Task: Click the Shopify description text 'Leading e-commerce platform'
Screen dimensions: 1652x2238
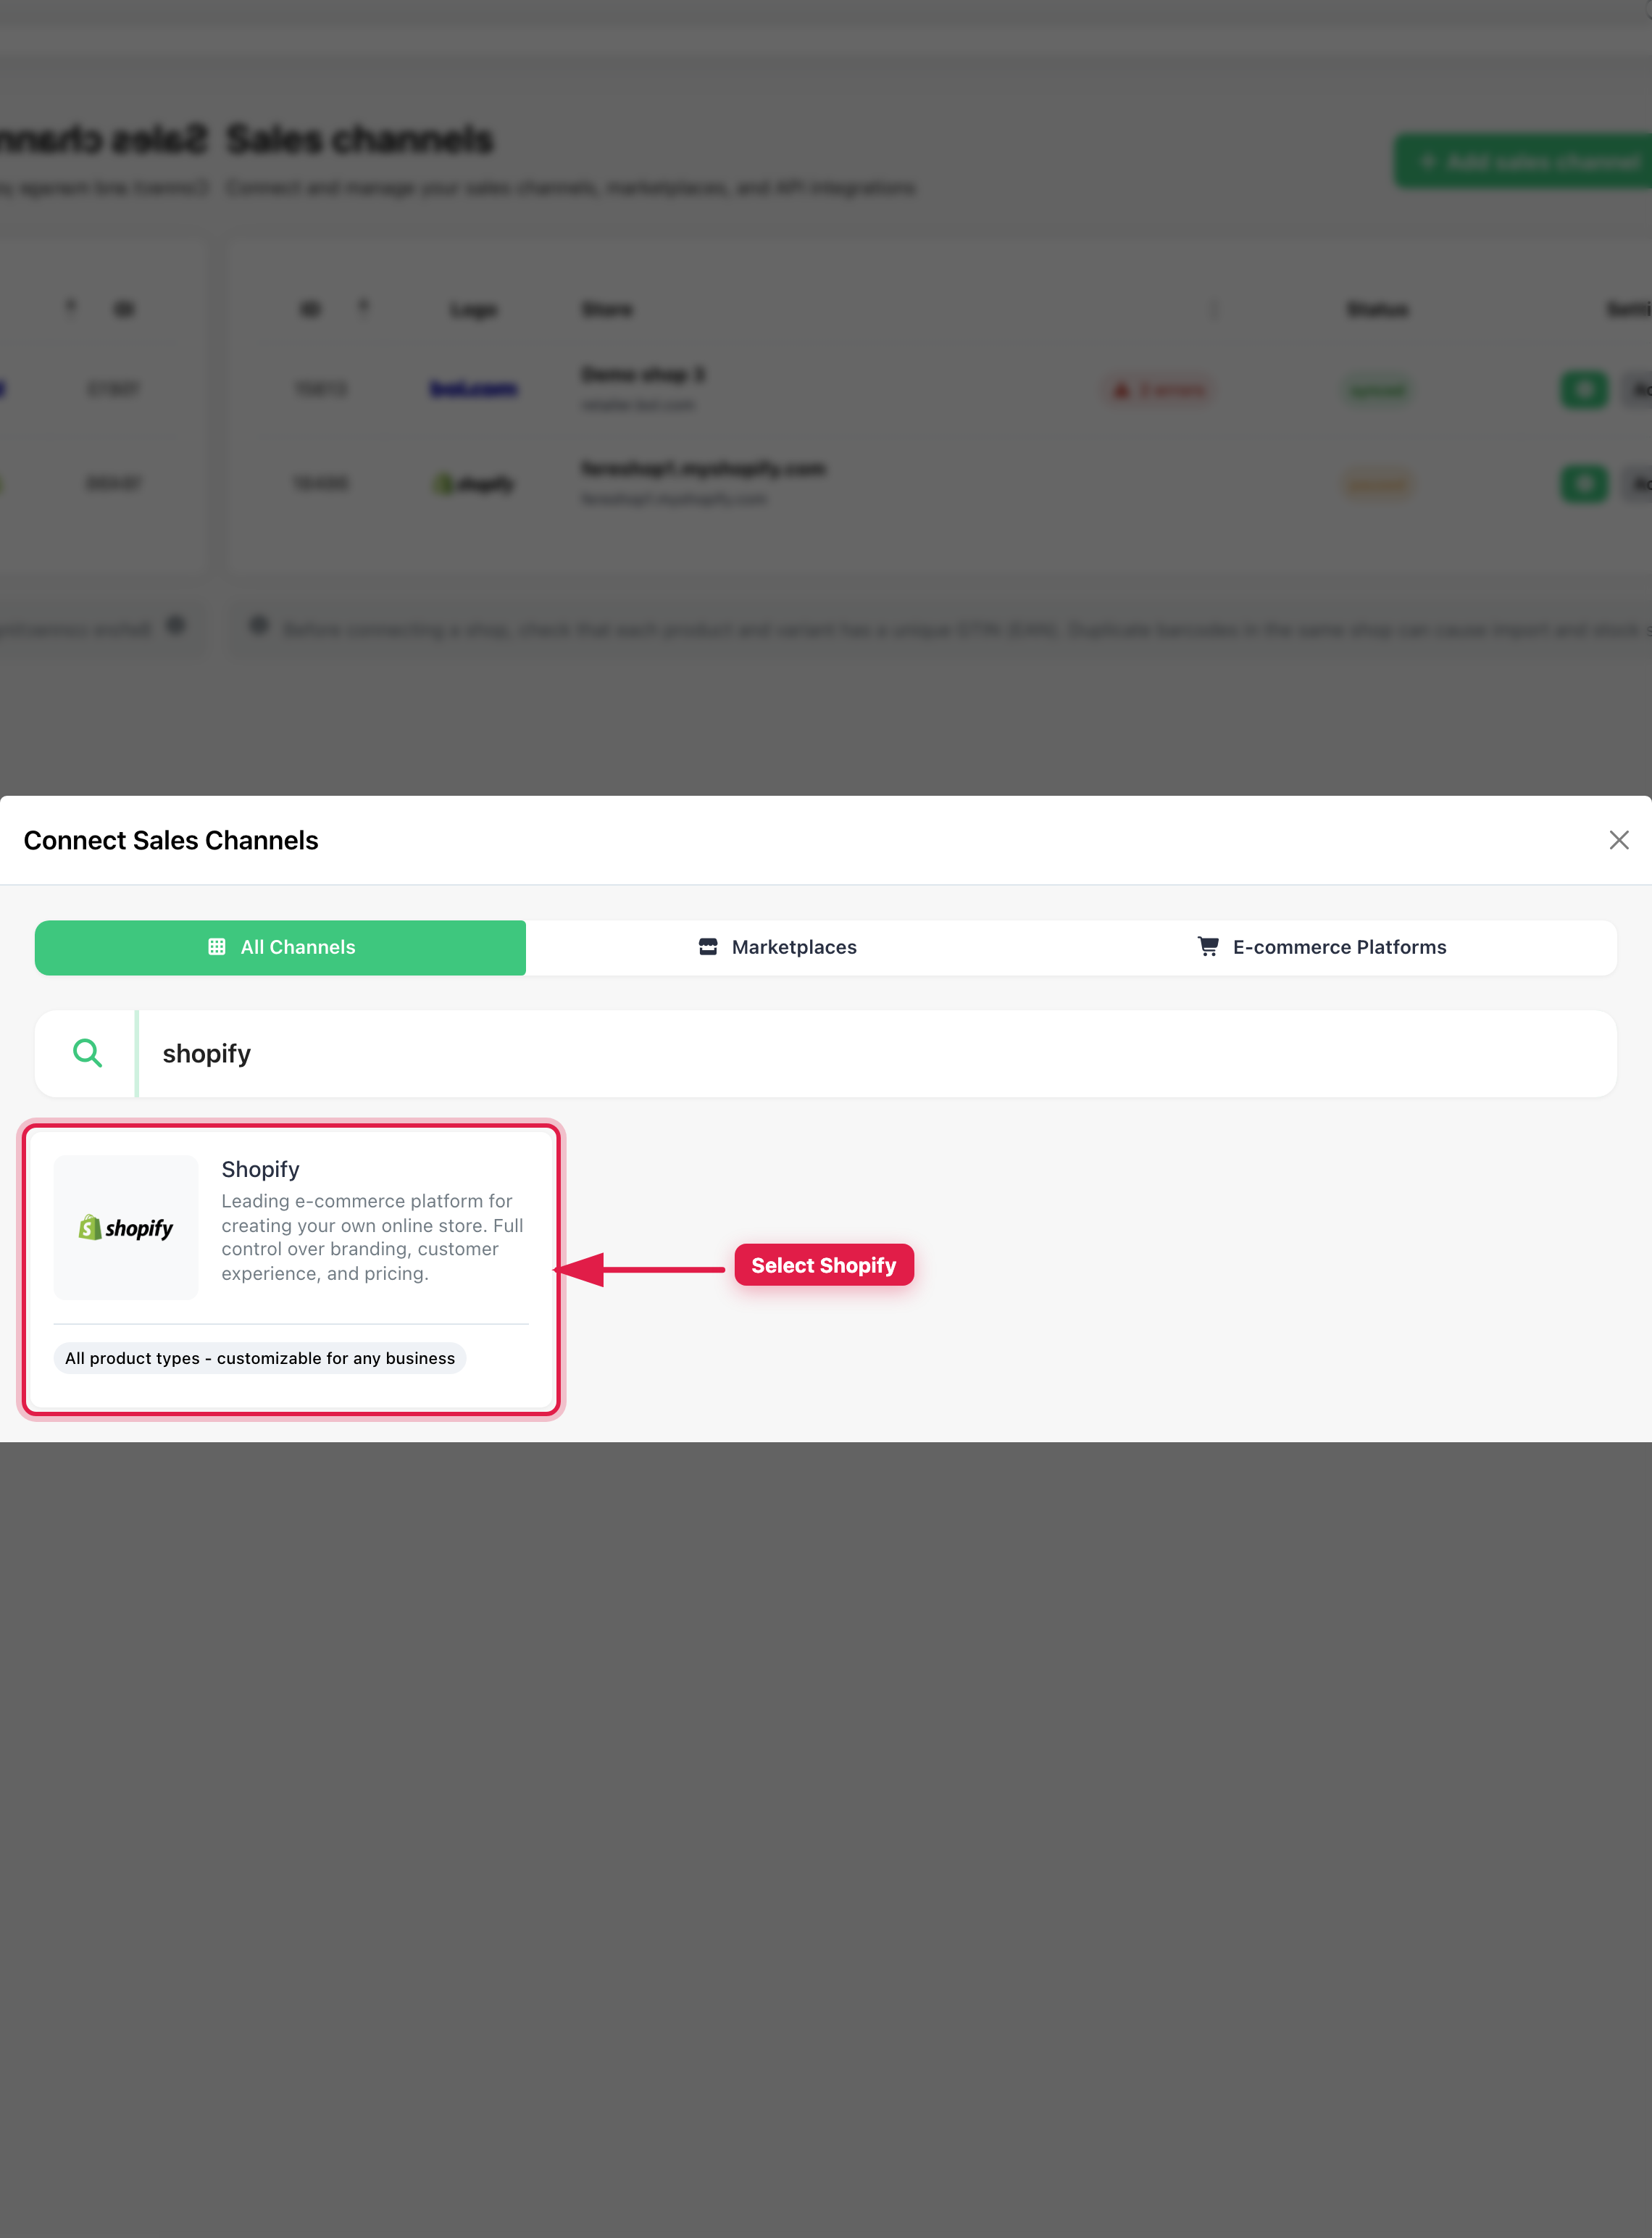Action: 372,1237
